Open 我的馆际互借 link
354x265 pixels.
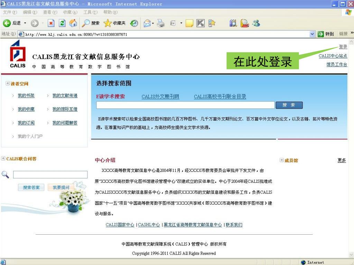(65, 109)
